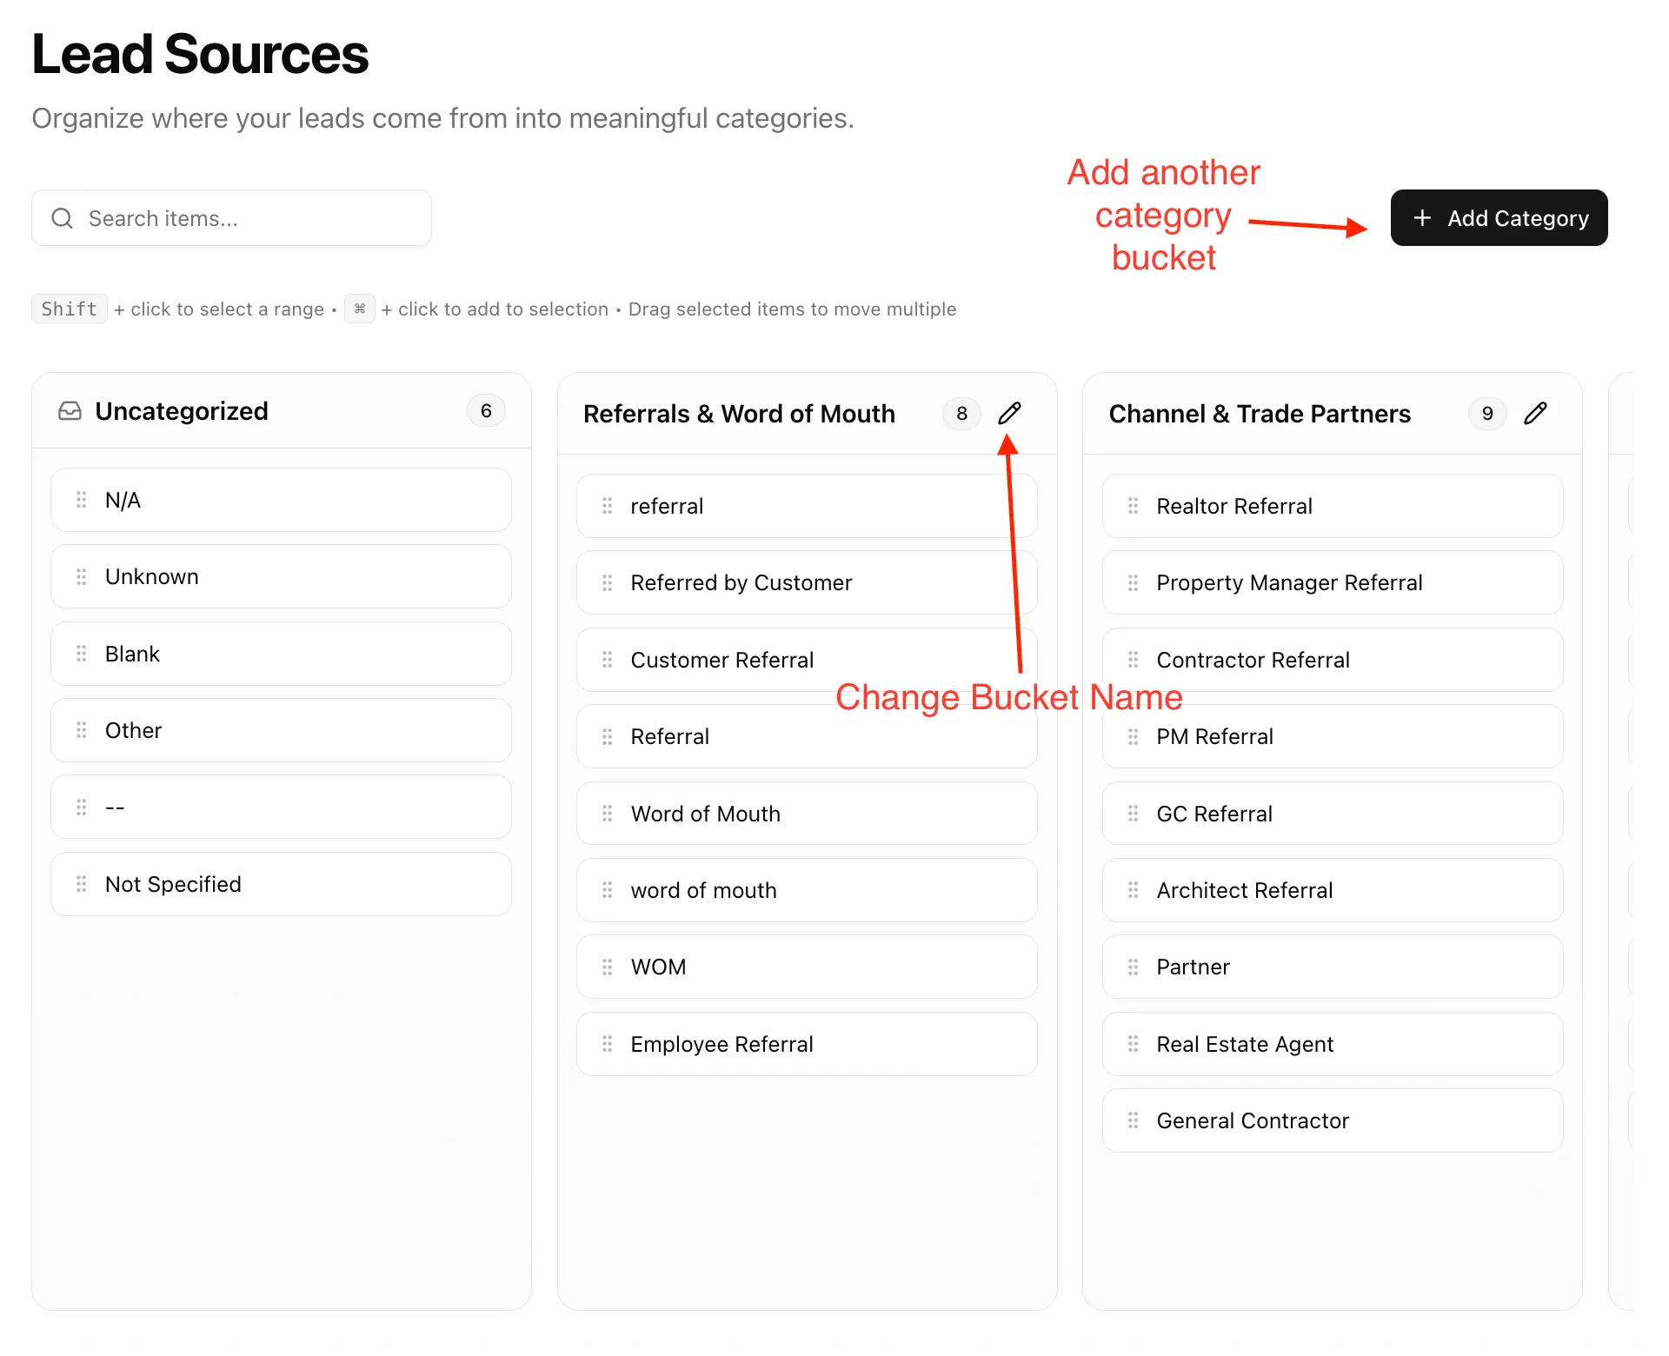Select the Partner item
Viewport: 1669px width, 1356px height.
(1333, 967)
